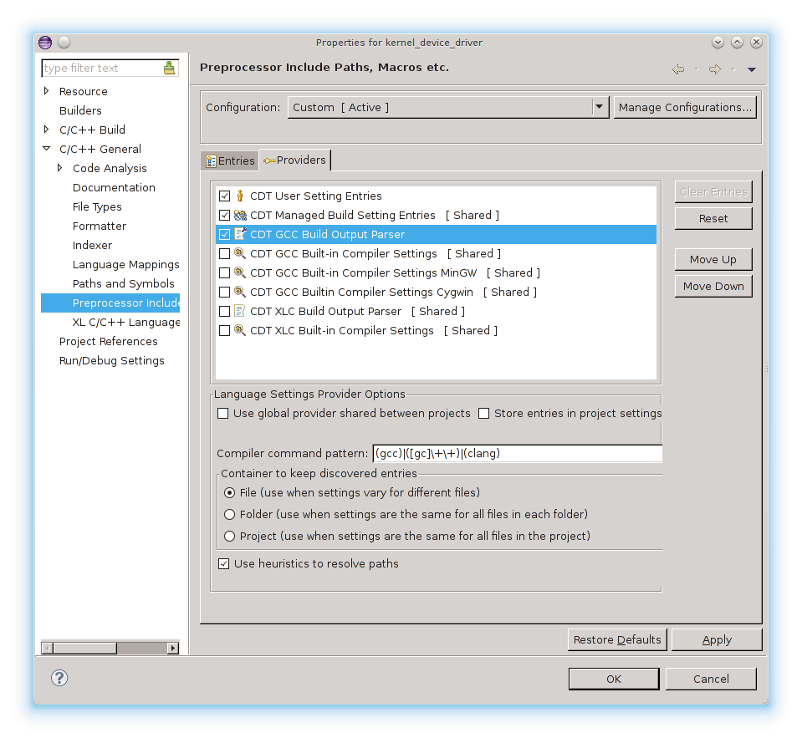Open the view menu dropdown triangle

[751, 69]
